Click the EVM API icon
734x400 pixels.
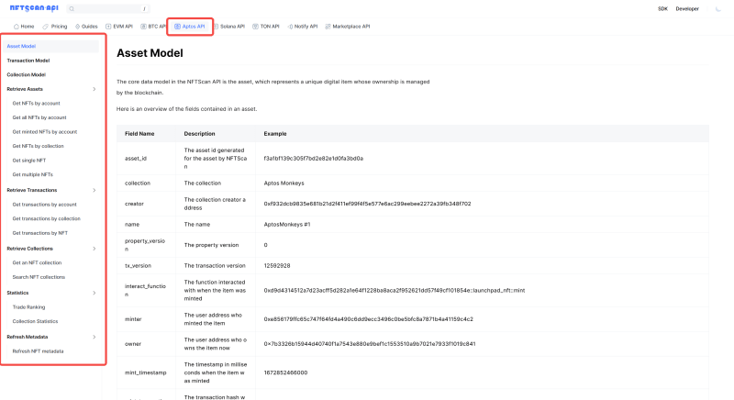(x=108, y=27)
